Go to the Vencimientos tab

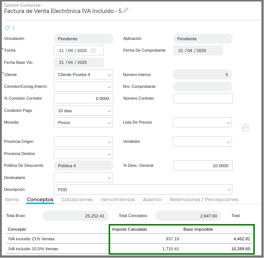click(118, 200)
